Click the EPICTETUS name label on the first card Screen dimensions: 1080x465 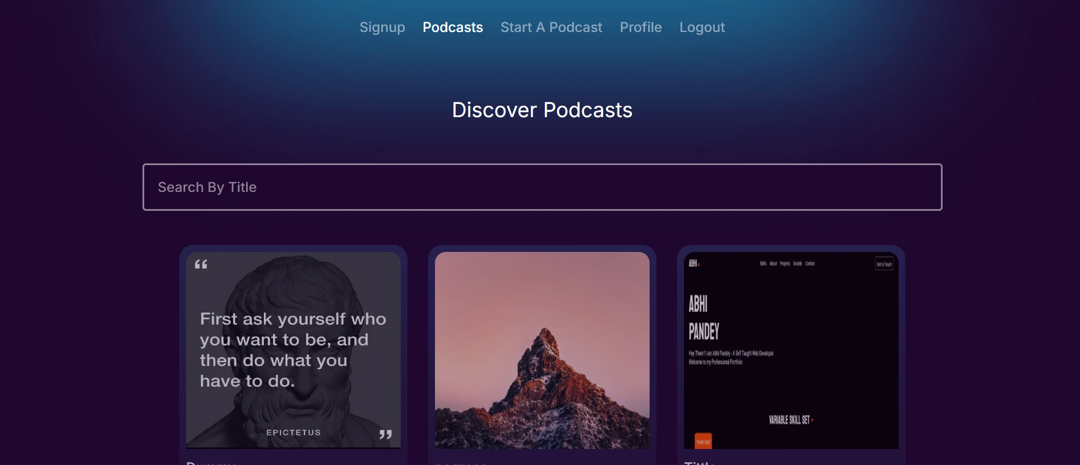pyautogui.click(x=293, y=432)
